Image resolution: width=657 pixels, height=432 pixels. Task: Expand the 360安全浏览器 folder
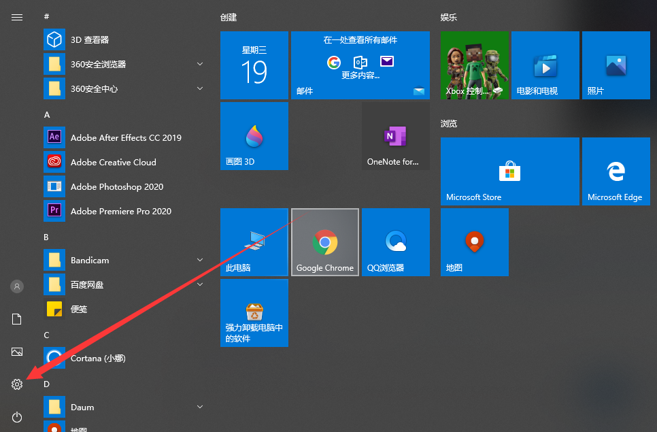pyautogui.click(x=200, y=64)
